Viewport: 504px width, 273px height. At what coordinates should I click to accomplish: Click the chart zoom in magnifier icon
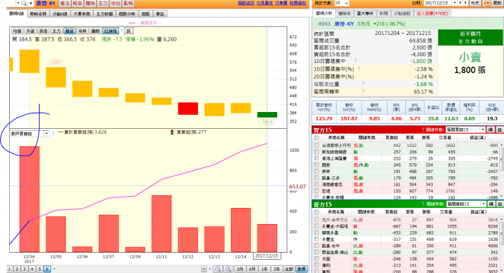(x=228, y=269)
